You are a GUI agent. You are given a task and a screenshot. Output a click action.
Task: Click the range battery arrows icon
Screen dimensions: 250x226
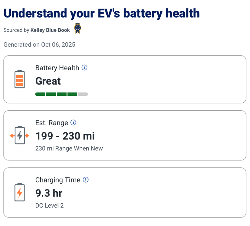19,135
